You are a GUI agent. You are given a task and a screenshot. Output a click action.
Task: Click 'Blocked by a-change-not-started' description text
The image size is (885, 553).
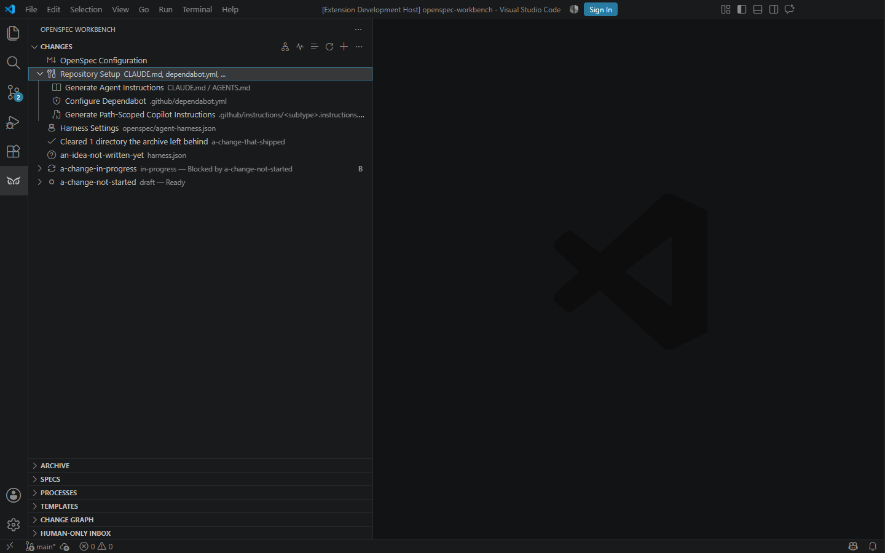pos(240,169)
